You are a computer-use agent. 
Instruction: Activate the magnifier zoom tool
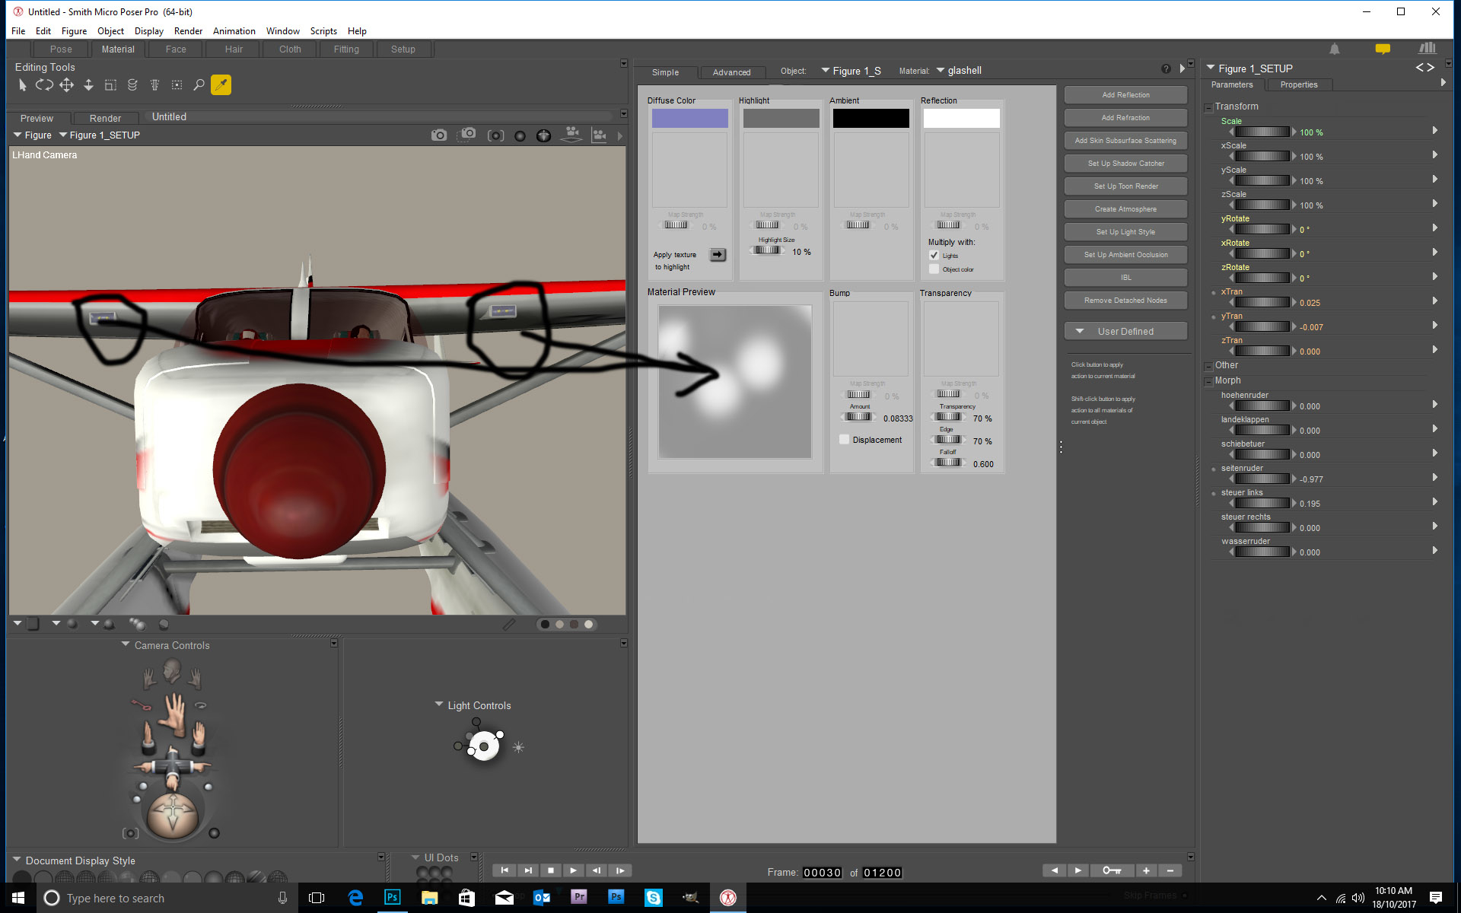pyautogui.click(x=199, y=85)
